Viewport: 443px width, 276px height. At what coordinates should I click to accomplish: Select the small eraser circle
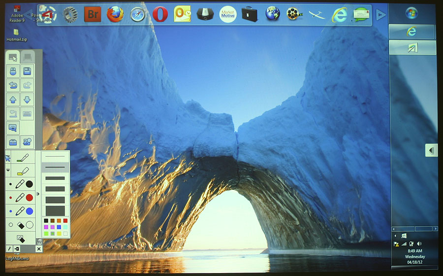click(x=11, y=225)
